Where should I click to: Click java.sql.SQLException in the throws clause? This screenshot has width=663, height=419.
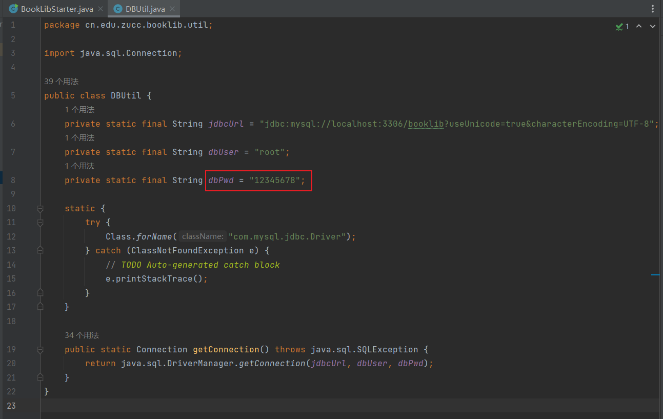pyautogui.click(x=365, y=349)
